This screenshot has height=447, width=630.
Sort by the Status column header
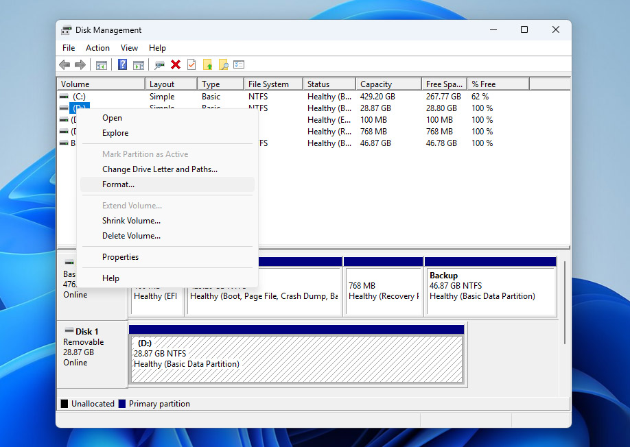(329, 84)
